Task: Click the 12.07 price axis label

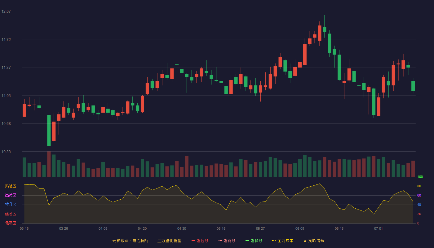Action: [6, 11]
